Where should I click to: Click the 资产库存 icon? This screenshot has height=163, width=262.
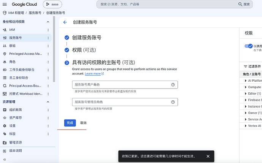[x=5, y=118]
